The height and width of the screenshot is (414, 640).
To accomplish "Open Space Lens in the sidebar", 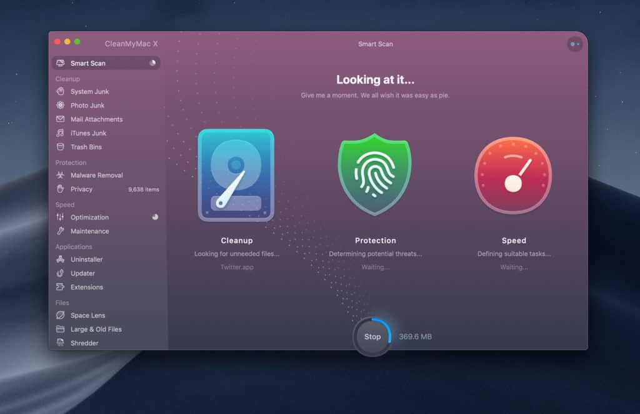I will (106, 315).
